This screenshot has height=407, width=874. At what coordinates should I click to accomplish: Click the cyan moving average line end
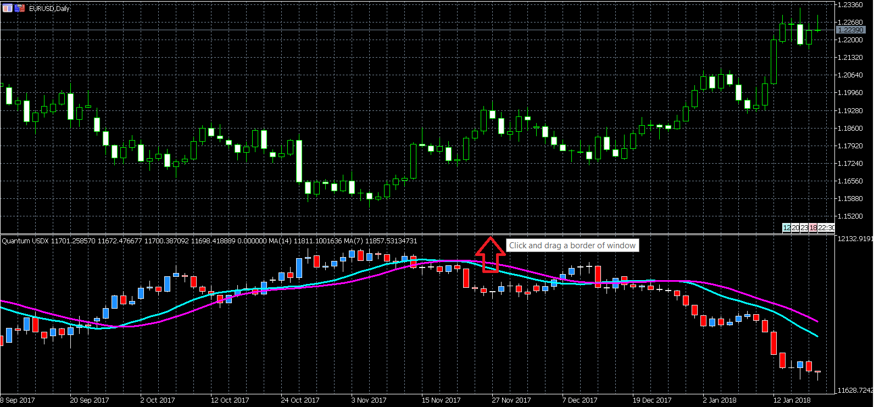(817, 336)
